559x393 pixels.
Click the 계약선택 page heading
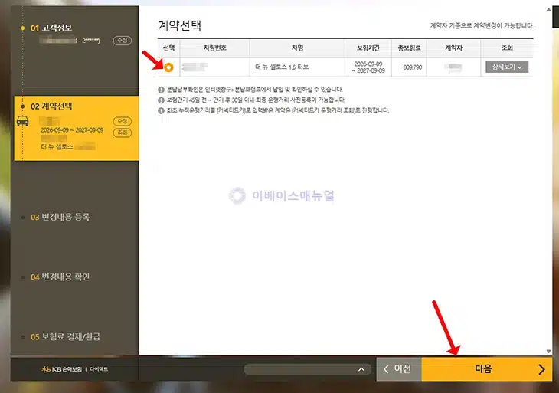(180, 26)
